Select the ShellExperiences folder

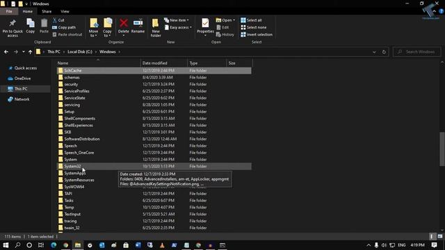[x=154, y=125]
